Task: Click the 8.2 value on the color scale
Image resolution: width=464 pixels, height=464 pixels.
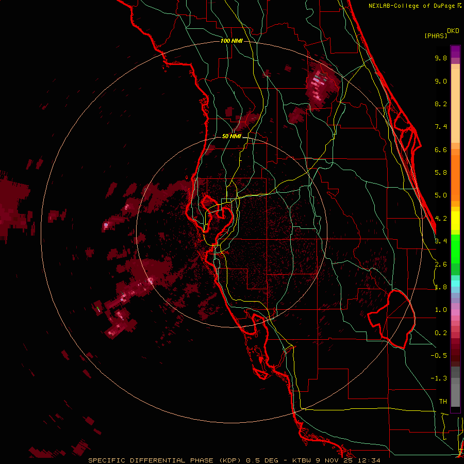Action: 441,104
